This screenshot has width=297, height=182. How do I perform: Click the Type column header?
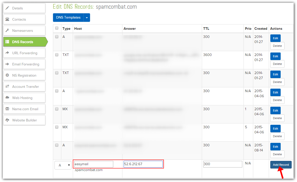[66, 29]
